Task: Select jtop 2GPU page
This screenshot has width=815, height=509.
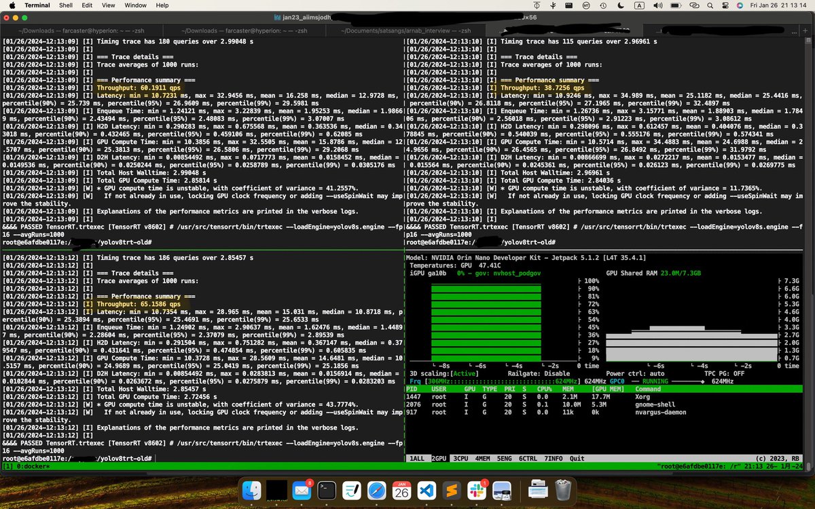Action: tap(439, 459)
